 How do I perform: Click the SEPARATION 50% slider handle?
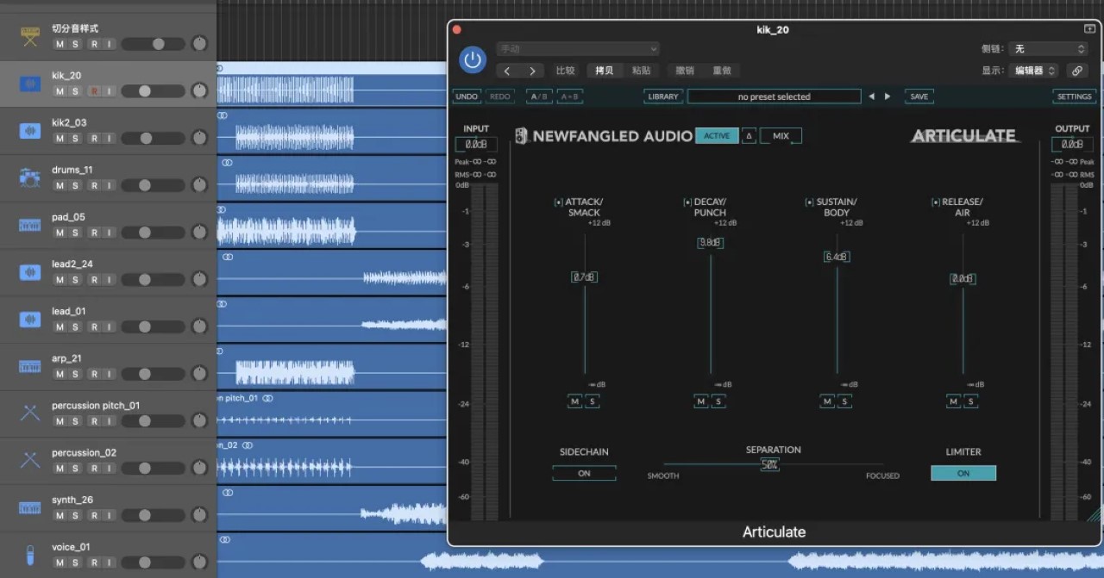[769, 464]
